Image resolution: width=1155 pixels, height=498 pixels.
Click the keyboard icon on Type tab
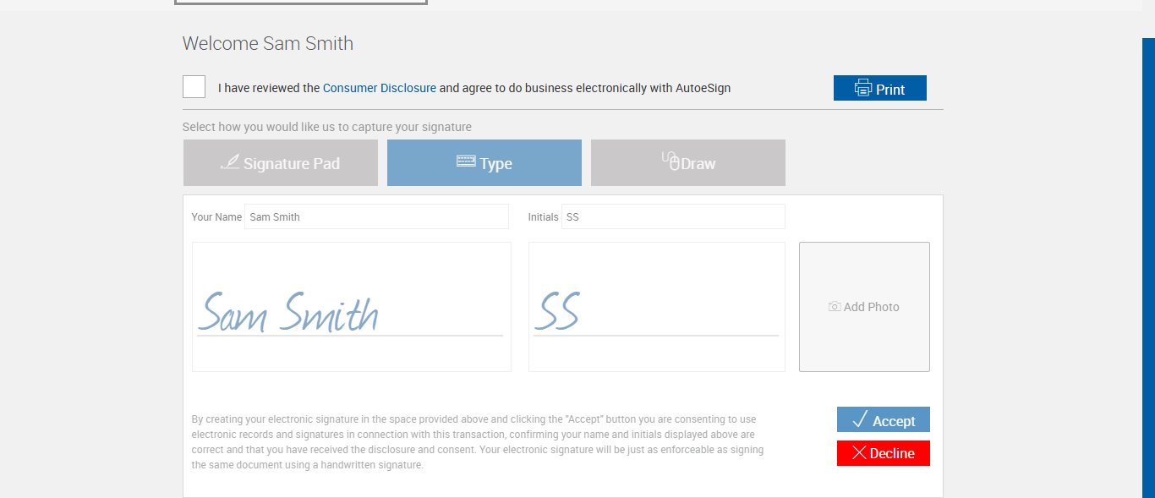pos(466,161)
